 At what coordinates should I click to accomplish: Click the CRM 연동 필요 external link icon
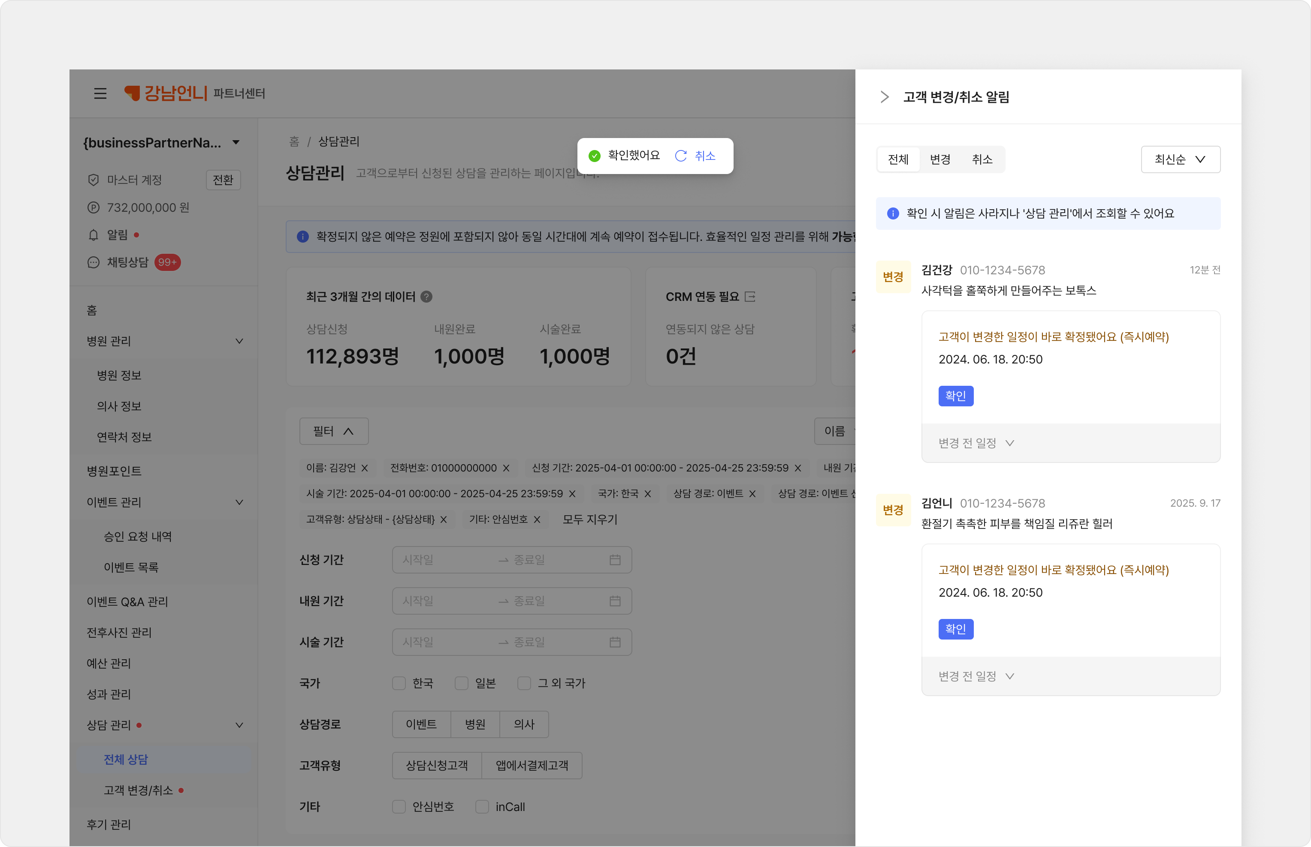(x=749, y=297)
